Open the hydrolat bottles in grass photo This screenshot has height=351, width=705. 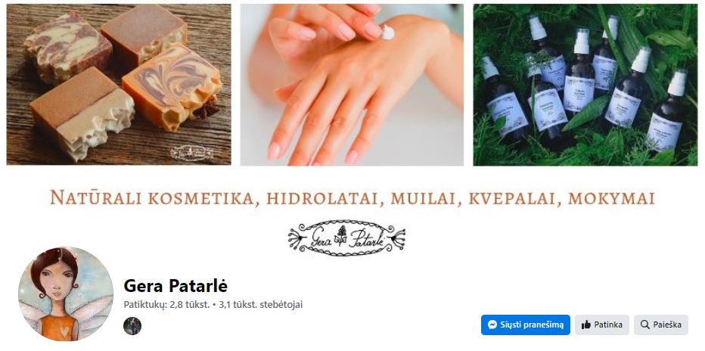[x=585, y=85]
